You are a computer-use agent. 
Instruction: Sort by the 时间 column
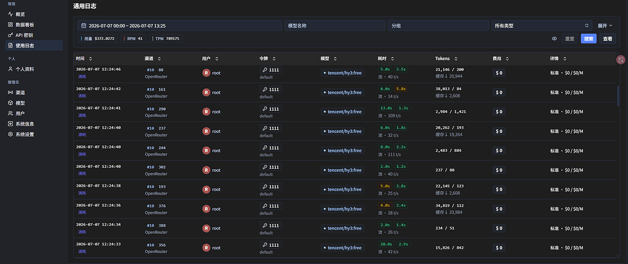point(83,59)
